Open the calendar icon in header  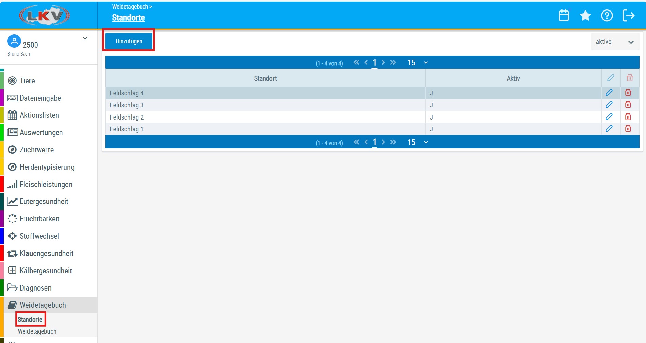pyautogui.click(x=564, y=15)
